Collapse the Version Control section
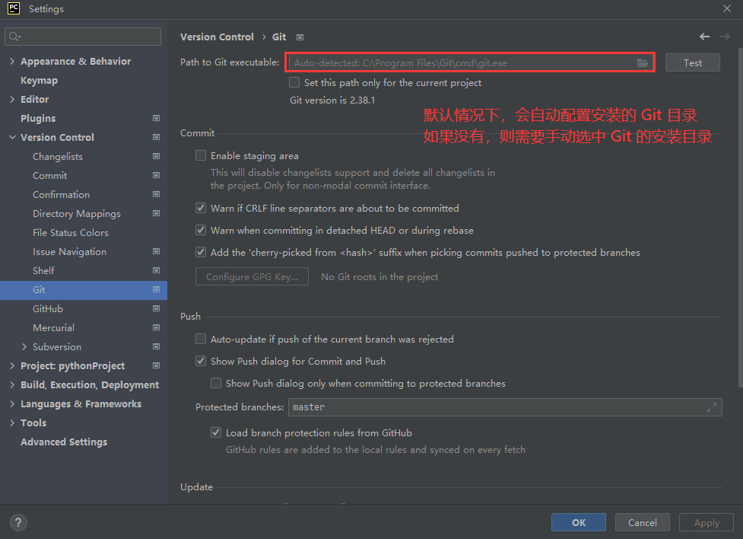This screenshot has height=539, width=743. [11, 137]
